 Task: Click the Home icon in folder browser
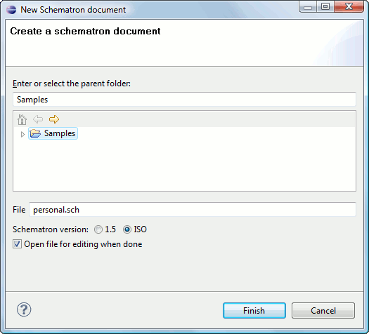click(22, 119)
